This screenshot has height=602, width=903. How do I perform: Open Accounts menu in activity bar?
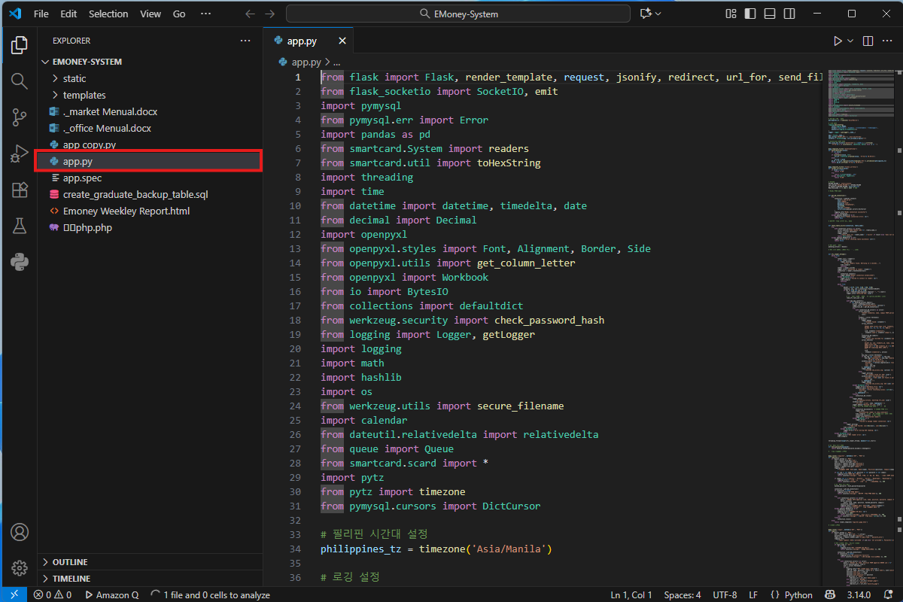click(x=20, y=532)
